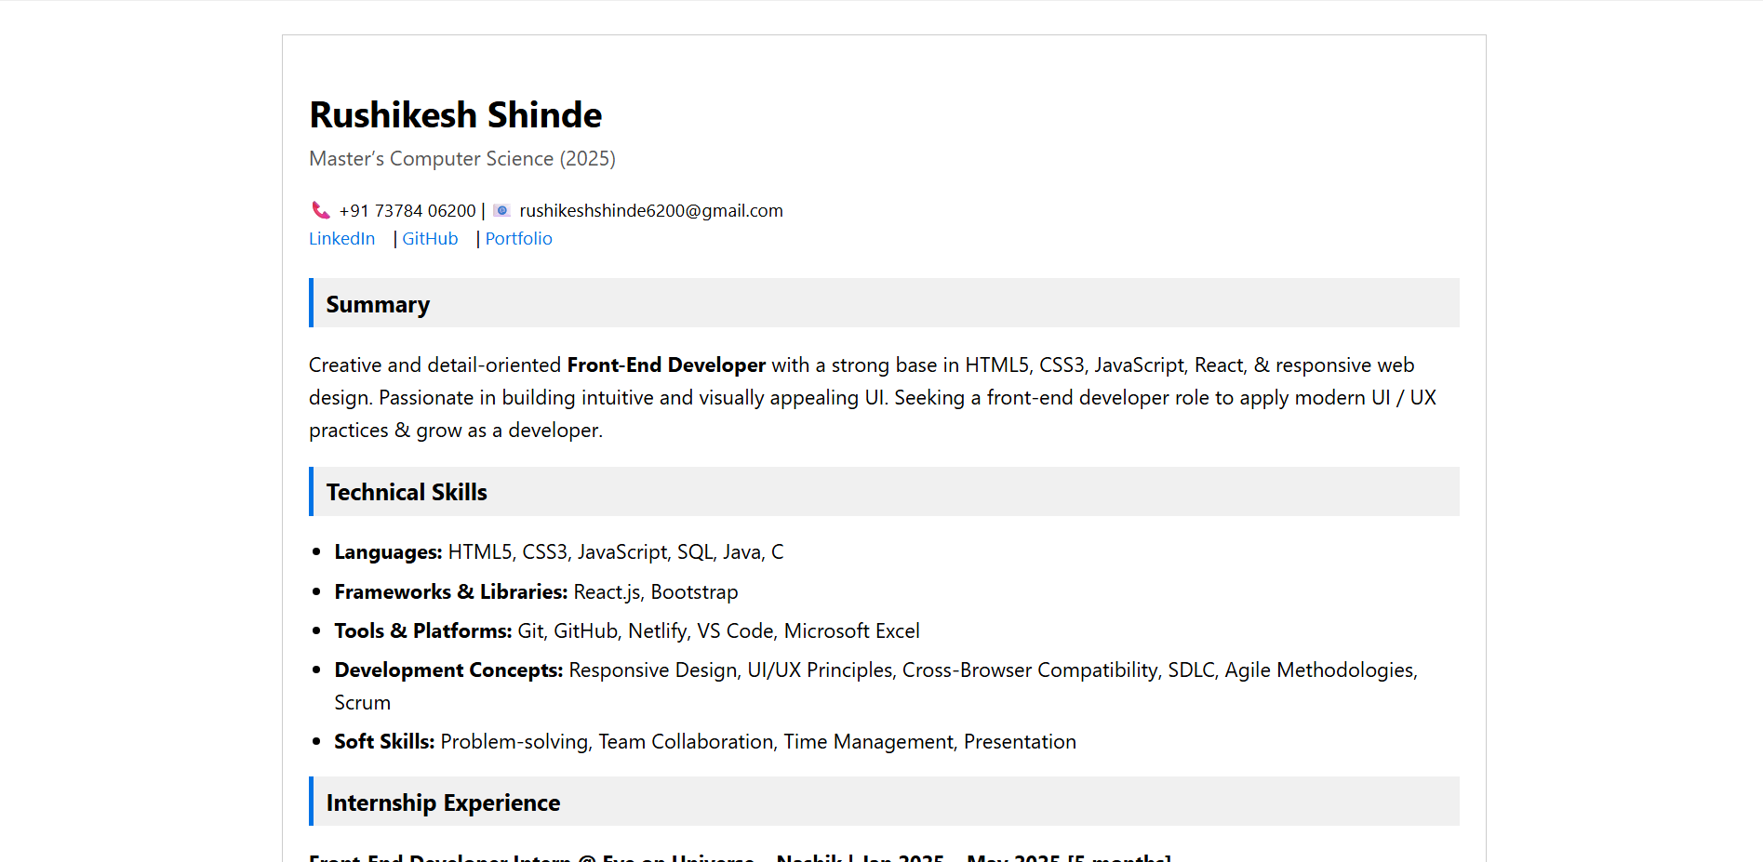1763x862 pixels.
Task: Click the Rushikesh Shinde name heading
Action: click(x=455, y=115)
